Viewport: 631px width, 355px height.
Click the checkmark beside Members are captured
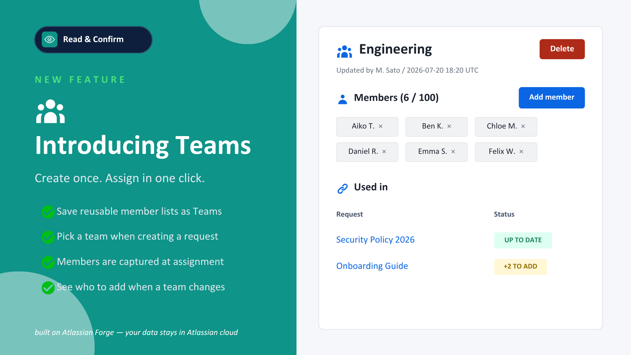pyautogui.click(x=48, y=262)
